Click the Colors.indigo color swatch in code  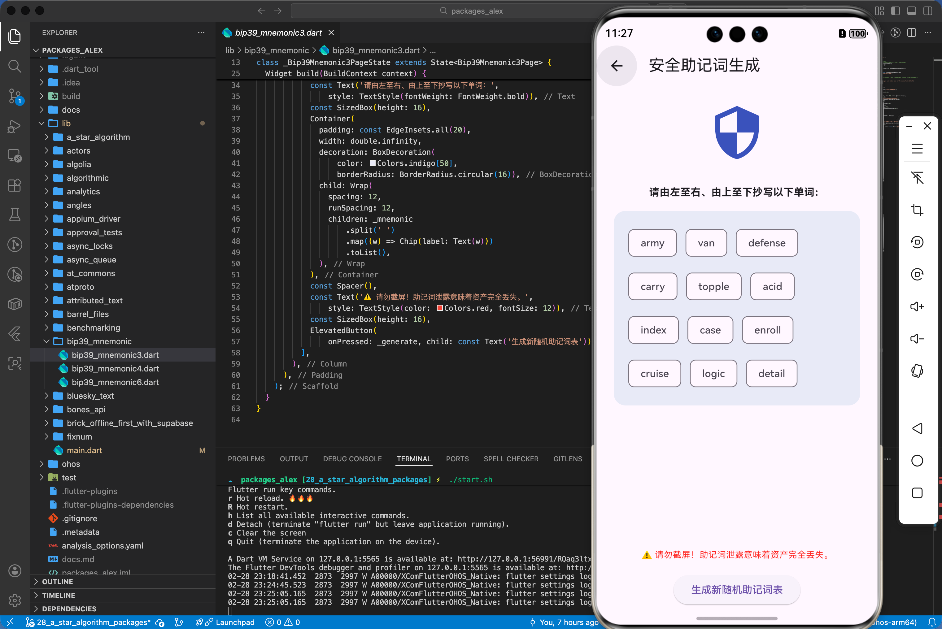pyautogui.click(x=372, y=163)
